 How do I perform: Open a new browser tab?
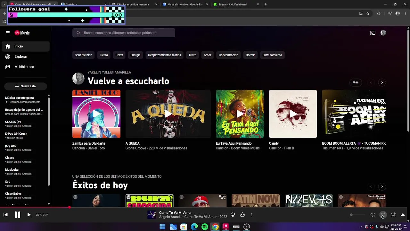tap(266, 4)
